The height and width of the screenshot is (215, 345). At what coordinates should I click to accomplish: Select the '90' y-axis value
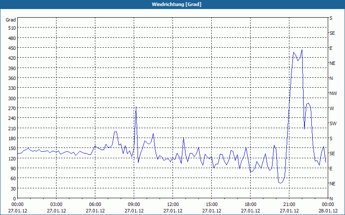click(x=13, y=169)
